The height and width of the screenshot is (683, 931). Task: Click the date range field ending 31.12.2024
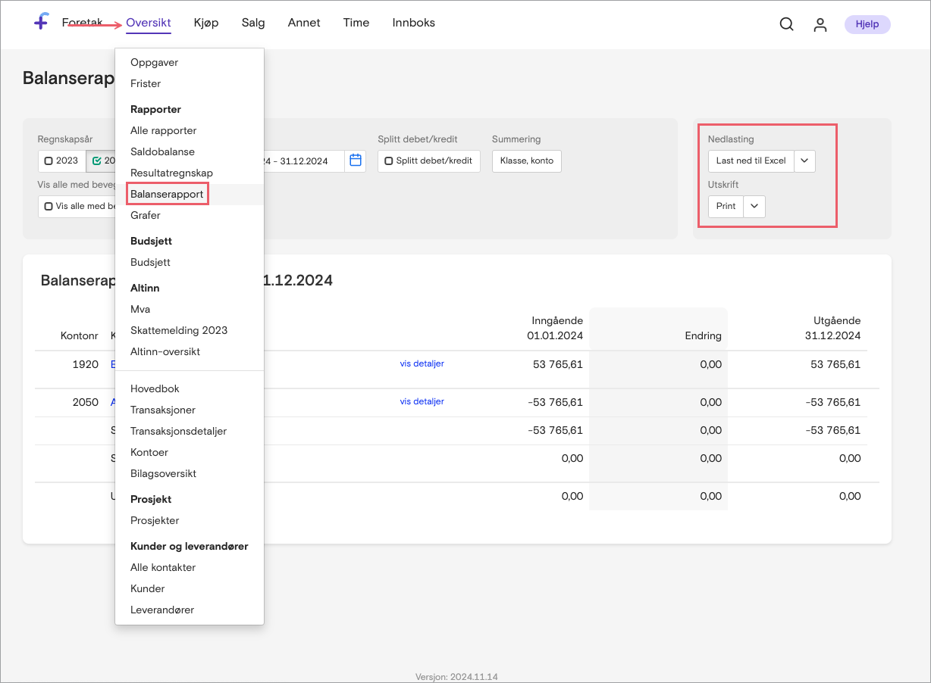303,161
